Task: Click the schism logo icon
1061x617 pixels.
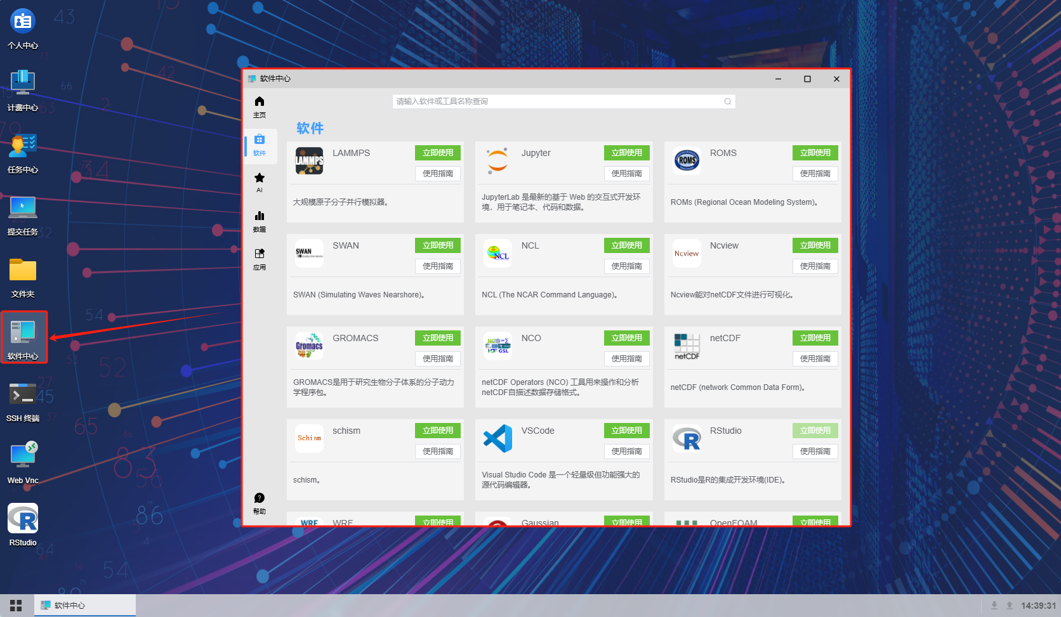Action: pos(310,438)
